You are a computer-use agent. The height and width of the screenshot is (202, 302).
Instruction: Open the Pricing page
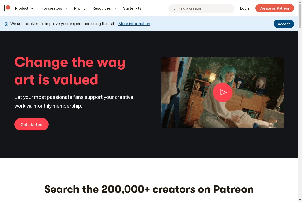80,8
